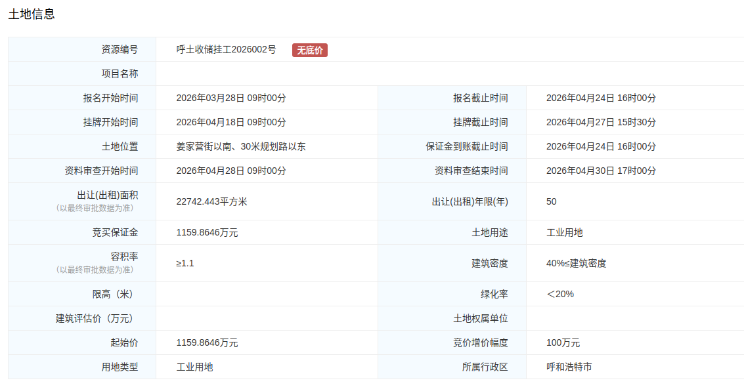744x391 pixels.
Task: Click the land location 姜家营街以南、30米规划路以东
Action: [241, 146]
